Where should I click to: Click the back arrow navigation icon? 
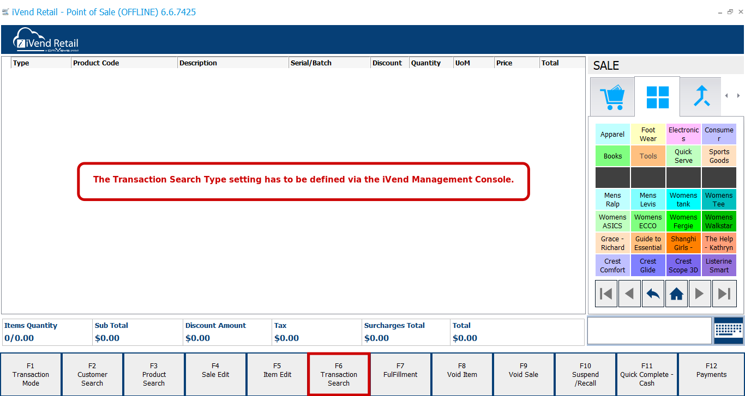653,294
